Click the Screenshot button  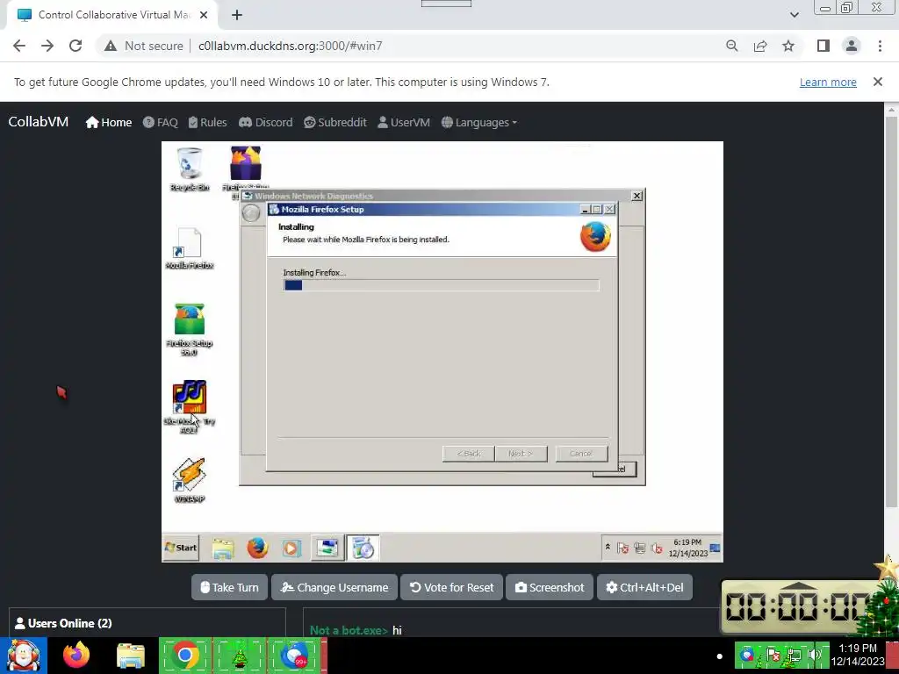550,587
